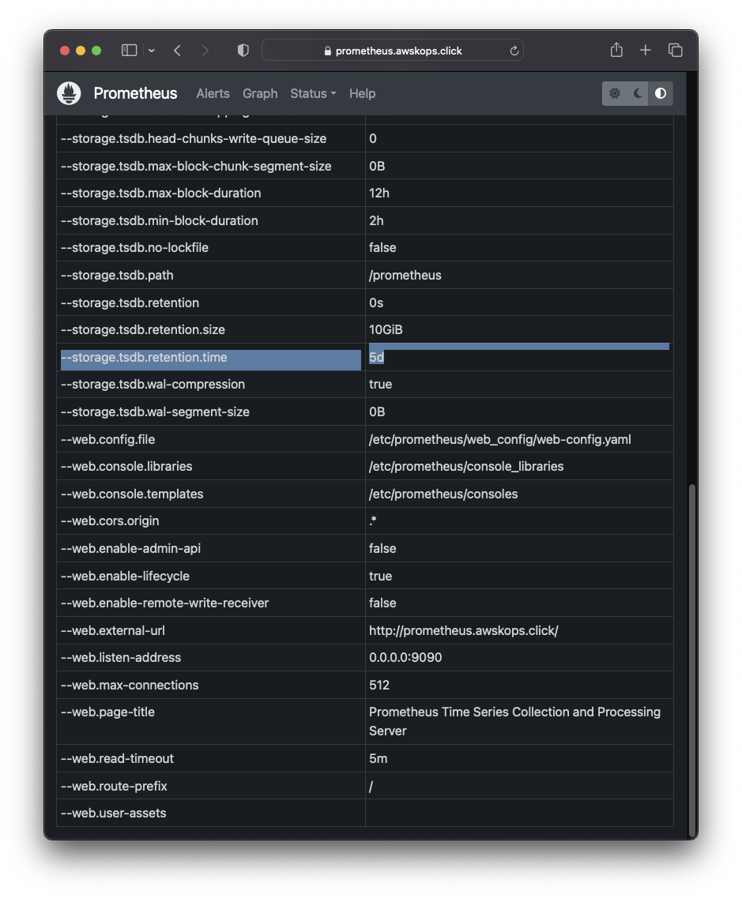Select the 5m read-timeout value
The height and width of the screenshot is (898, 742).
[379, 759]
